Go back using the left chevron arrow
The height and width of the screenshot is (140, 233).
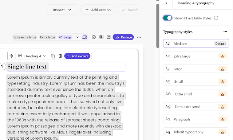point(166,3)
